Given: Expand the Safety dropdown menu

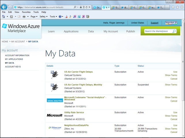Looking at the screenshot, I should tap(43, 17).
